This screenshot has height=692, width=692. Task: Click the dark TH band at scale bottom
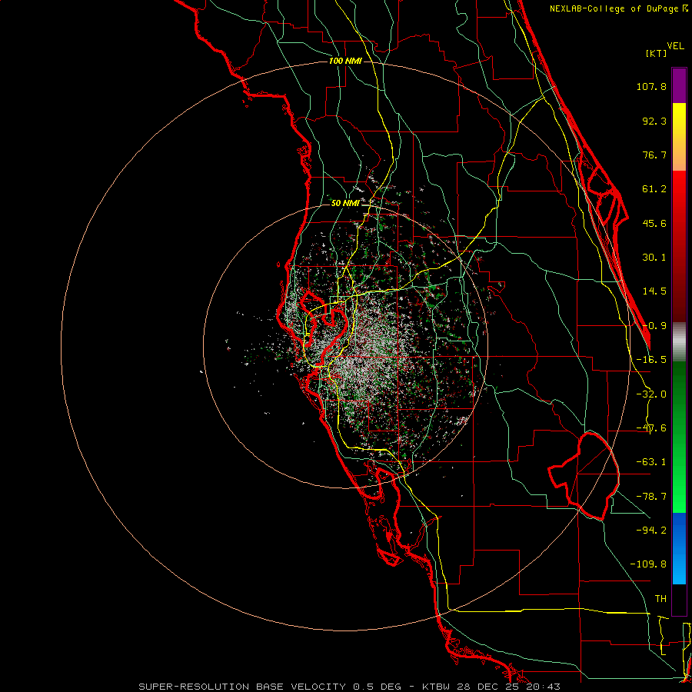(x=679, y=599)
